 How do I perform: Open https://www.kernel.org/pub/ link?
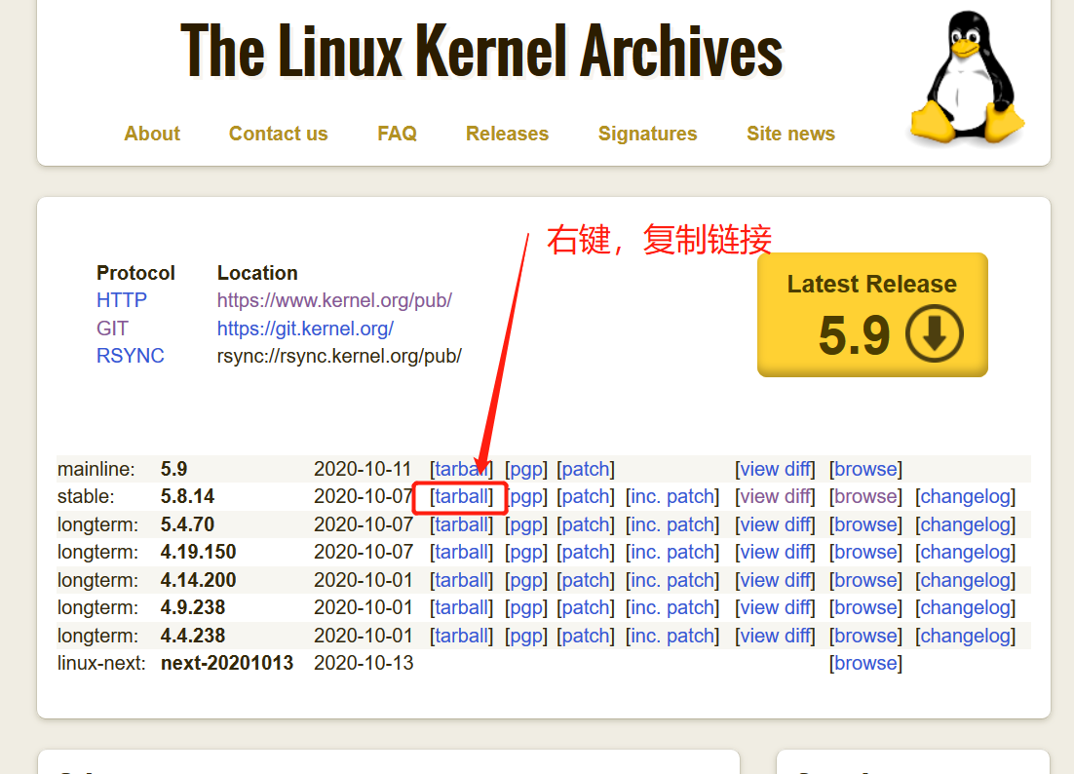click(x=334, y=300)
